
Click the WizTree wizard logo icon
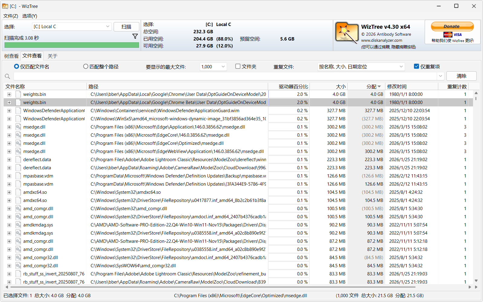347,33
